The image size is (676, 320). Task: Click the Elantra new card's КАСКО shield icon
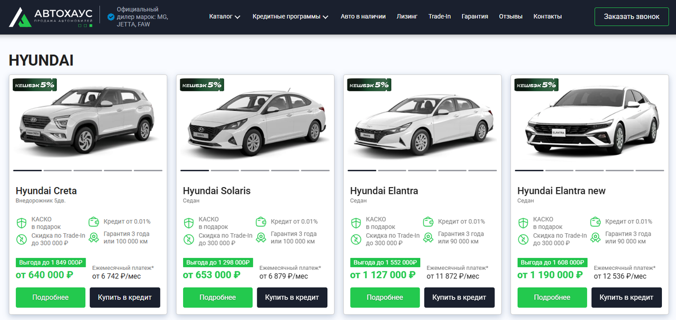click(x=523, y=223)
